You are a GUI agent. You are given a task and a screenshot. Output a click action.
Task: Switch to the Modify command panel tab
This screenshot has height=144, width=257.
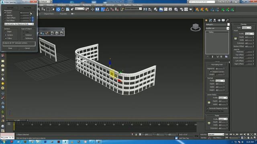tap(210, 20)
